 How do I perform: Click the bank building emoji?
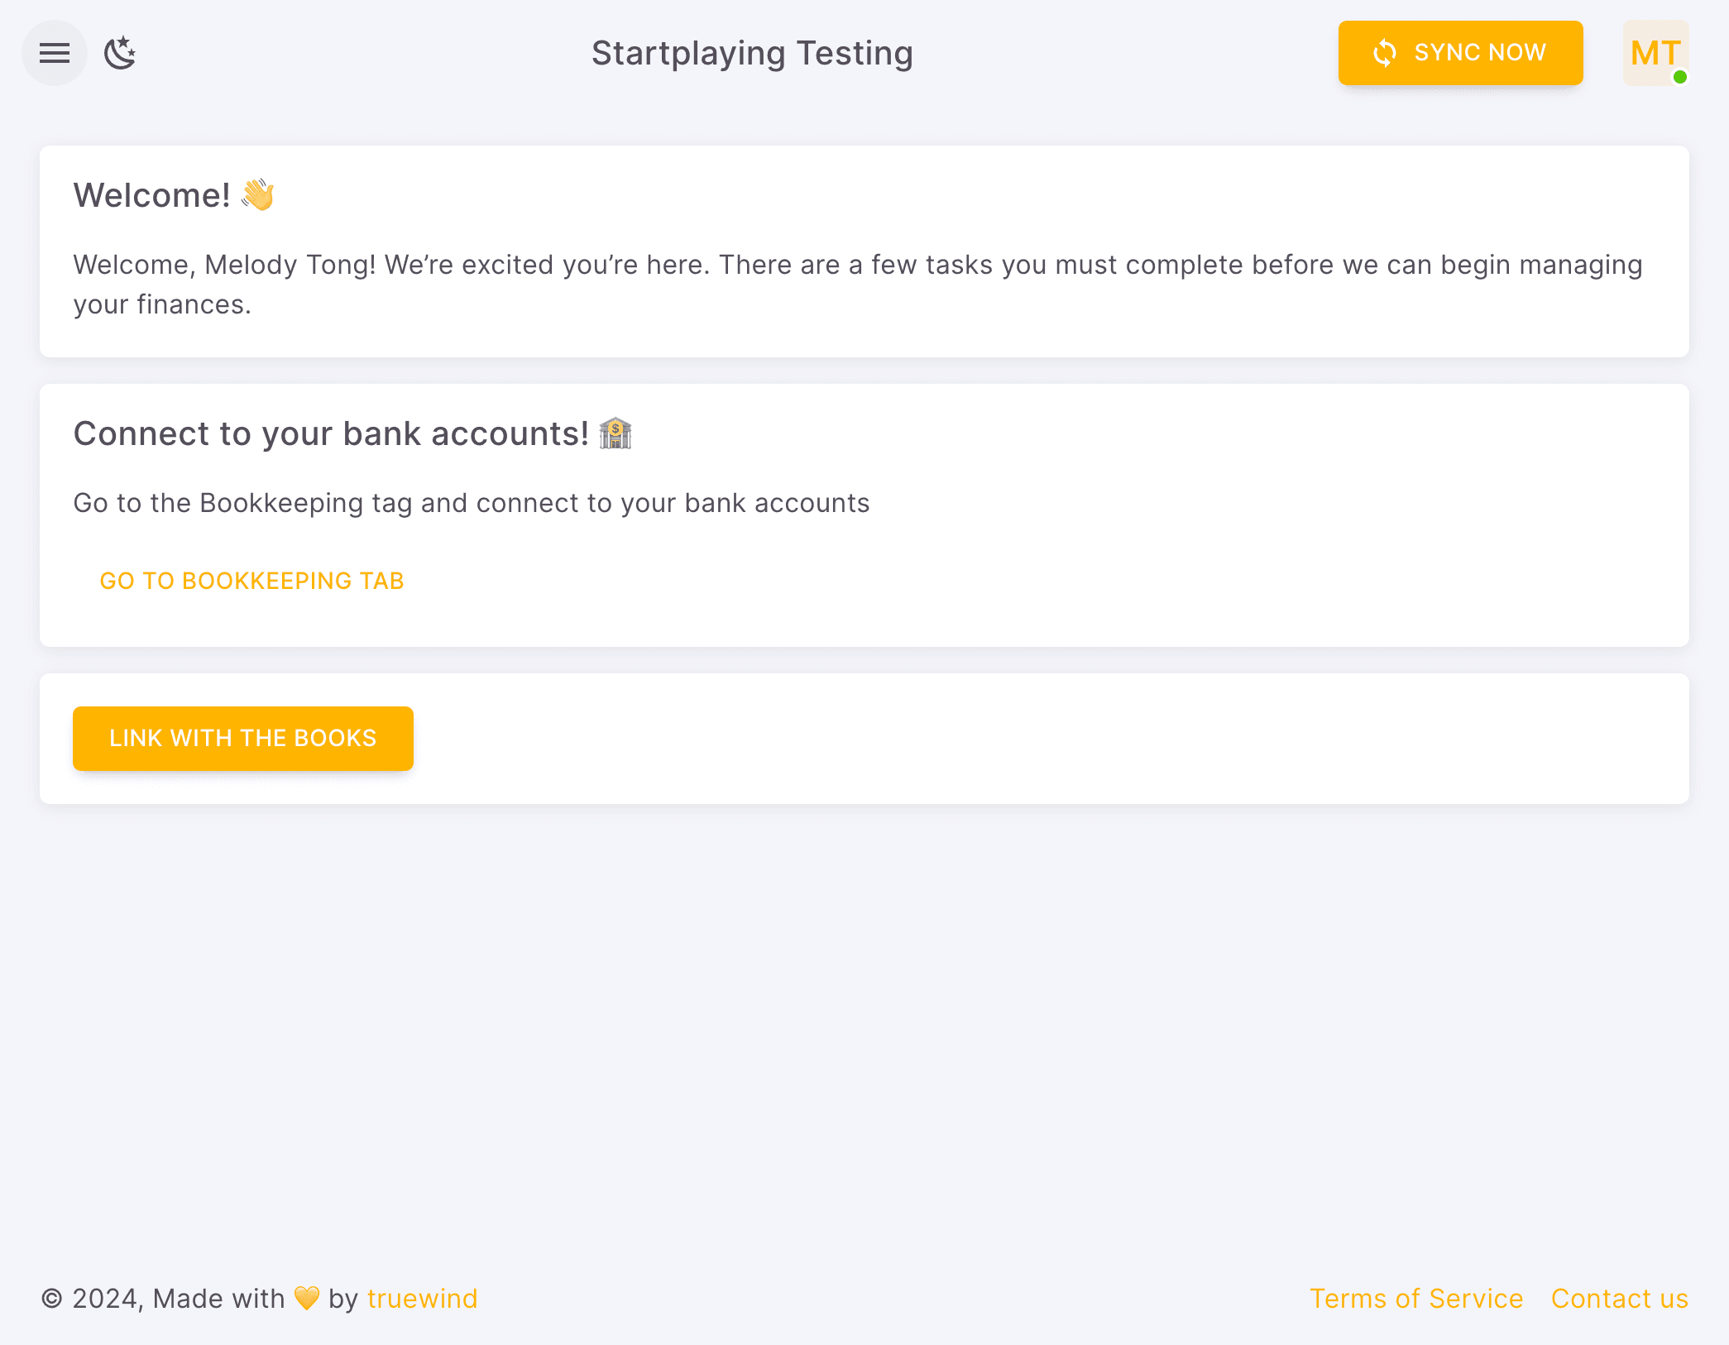click(x=615, y=433)
